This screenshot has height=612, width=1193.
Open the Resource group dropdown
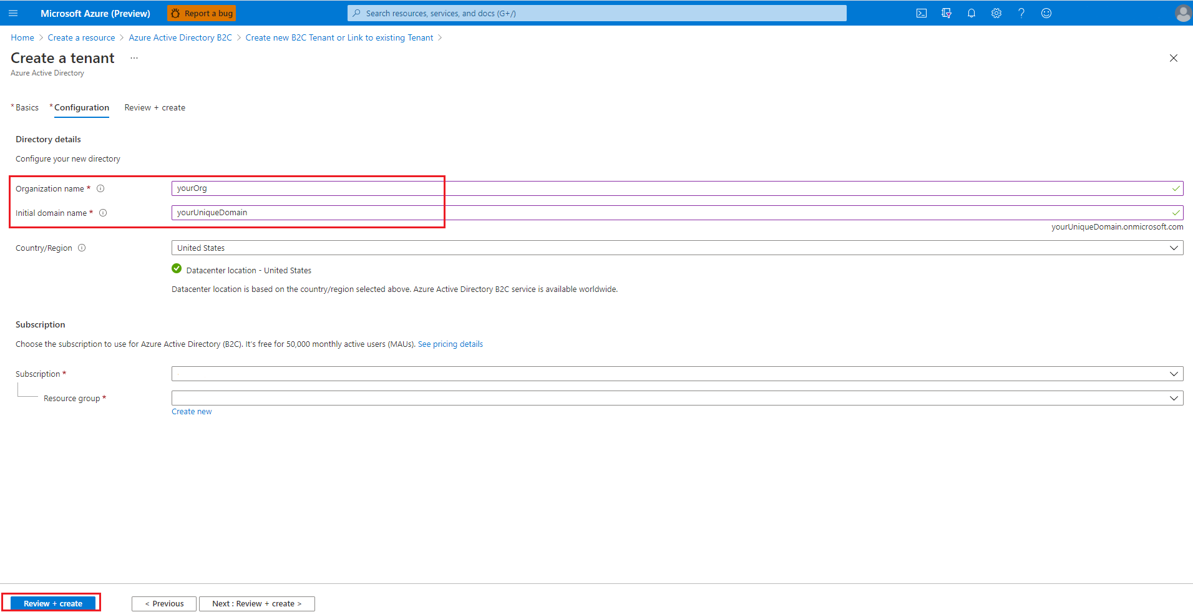tap(1174, 397)
